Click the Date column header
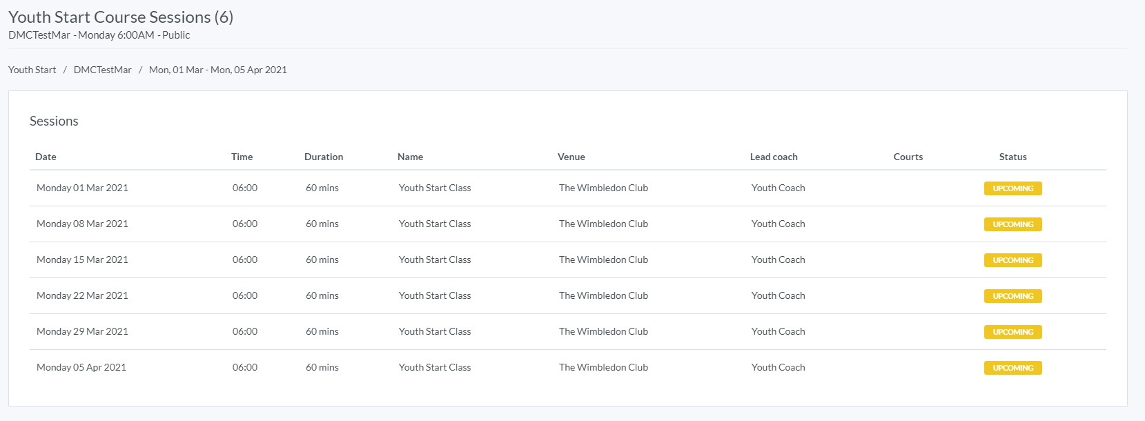This screenshot has width=1145, height=421. click(x=46, y=157)
